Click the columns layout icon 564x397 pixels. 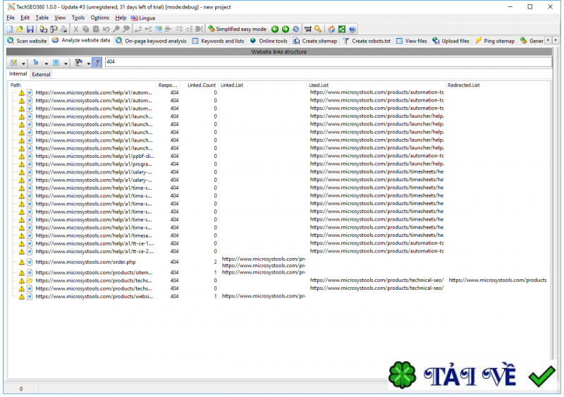[x=56, y=63]
